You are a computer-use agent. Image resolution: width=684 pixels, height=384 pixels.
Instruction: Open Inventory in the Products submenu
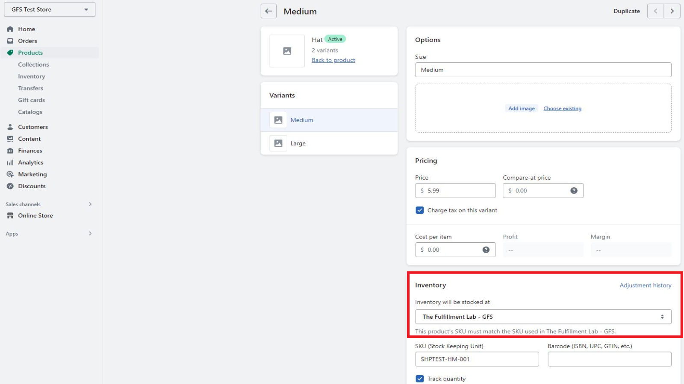[x=32, y=76]
